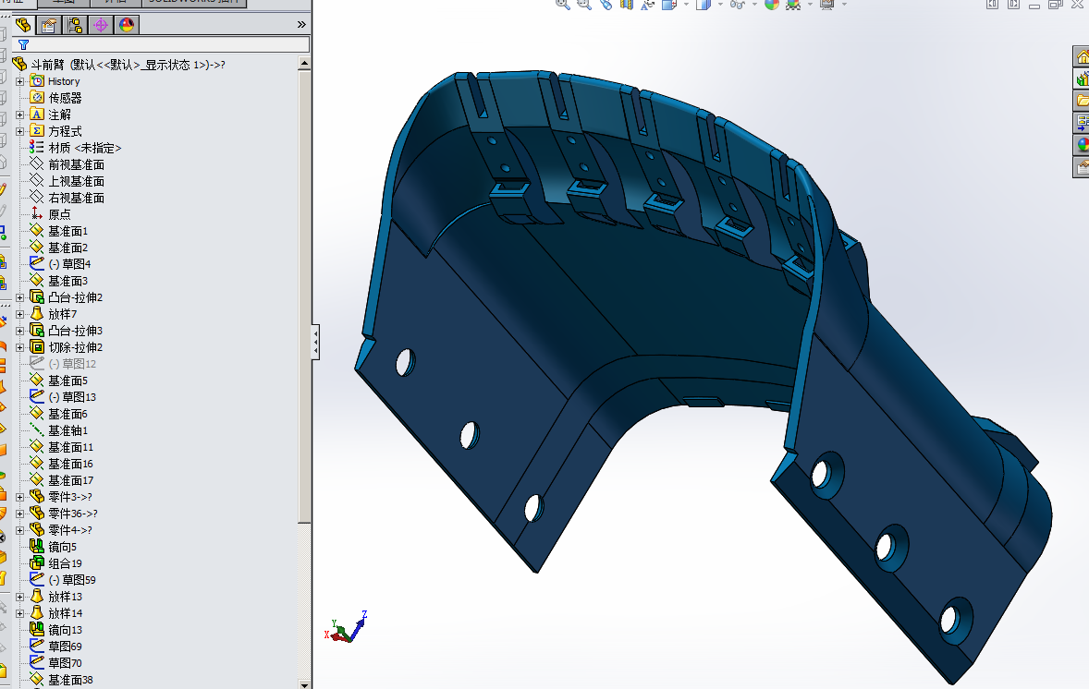Viewport: 1089px width, 689px height.
Task: Expand the 凸台-拉伸2 feature
Action: [x=20, y=297]
